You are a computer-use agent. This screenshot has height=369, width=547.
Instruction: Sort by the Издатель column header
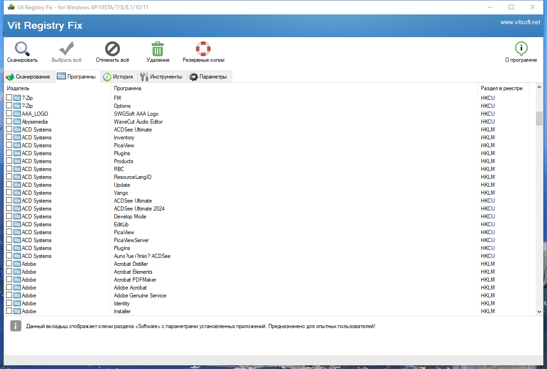click(58, 88)
